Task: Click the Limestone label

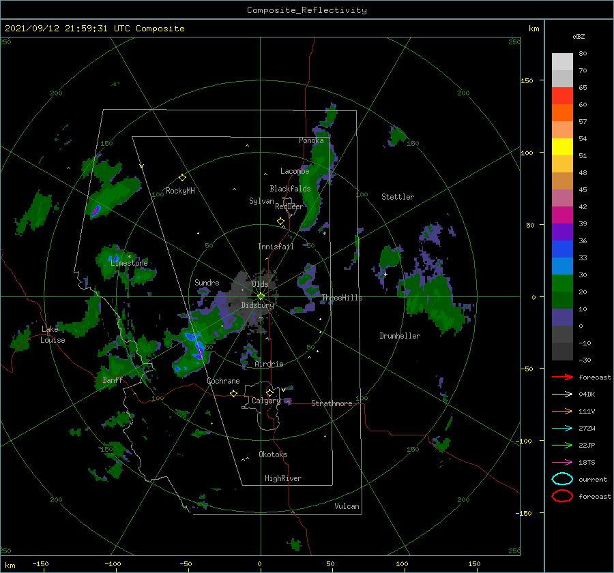Action: click(129, 263)
